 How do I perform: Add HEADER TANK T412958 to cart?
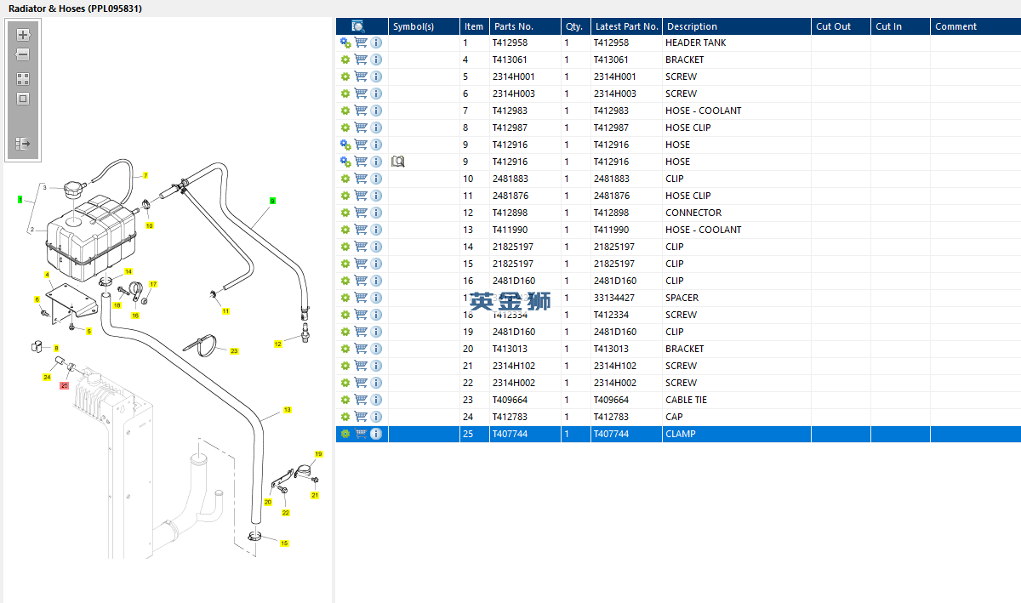click(361, 43)
